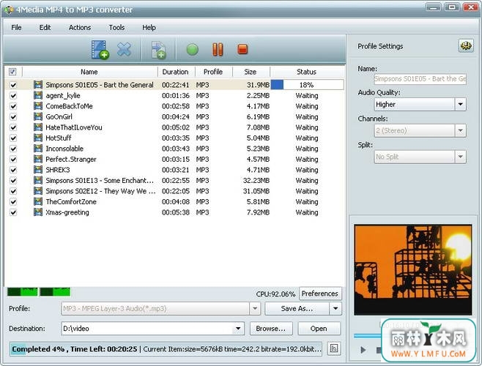482x366 pixels.
Task: Sort by the Name column header
Action: click(89, 72)
